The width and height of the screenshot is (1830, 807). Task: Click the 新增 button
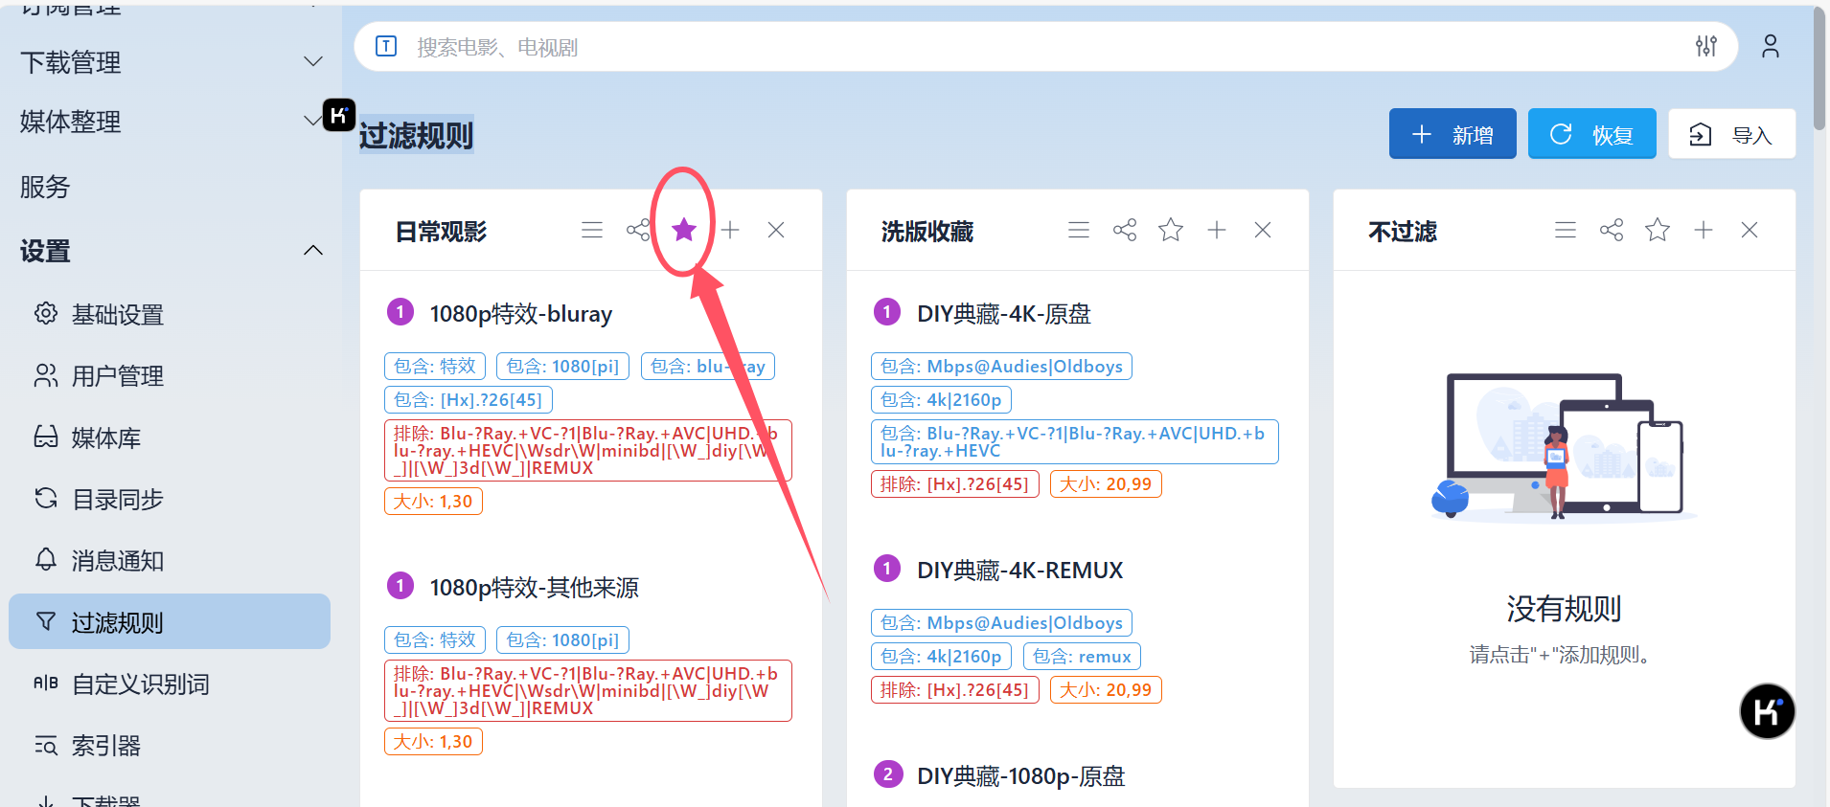(1453, 134)
